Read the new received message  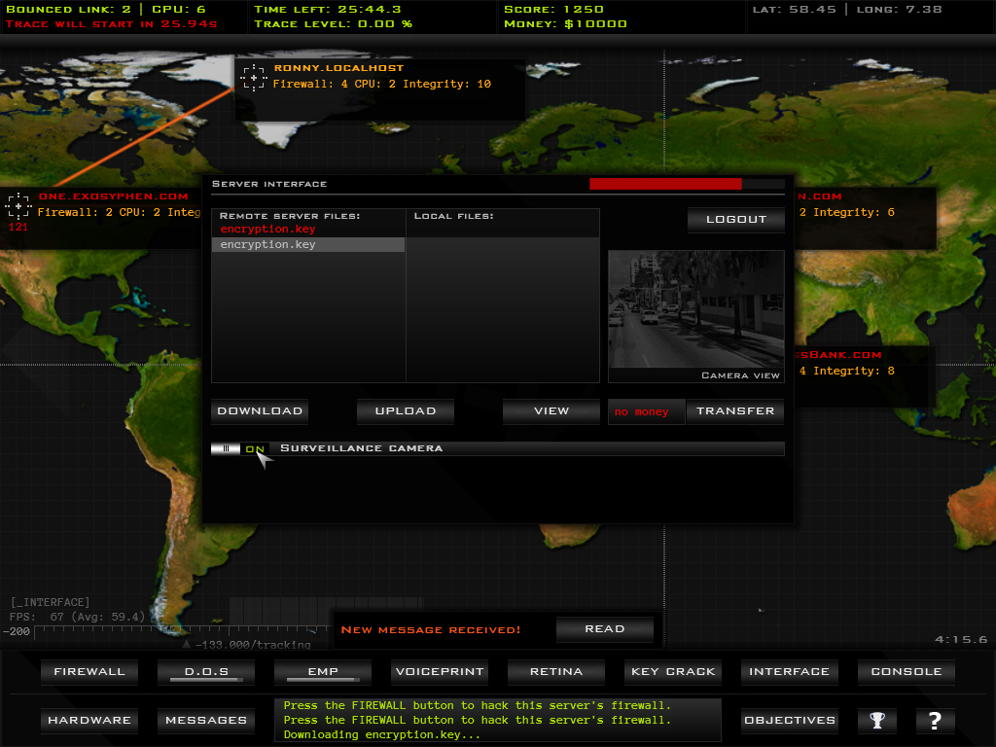tap(604, 629)
